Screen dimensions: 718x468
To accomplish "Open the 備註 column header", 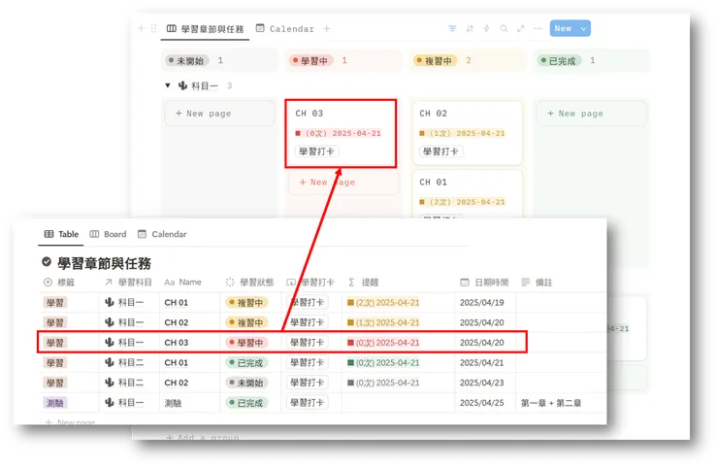I will 538,283.
